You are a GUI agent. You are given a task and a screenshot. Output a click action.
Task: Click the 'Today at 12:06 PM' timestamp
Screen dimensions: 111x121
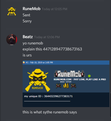coord(47,37)
